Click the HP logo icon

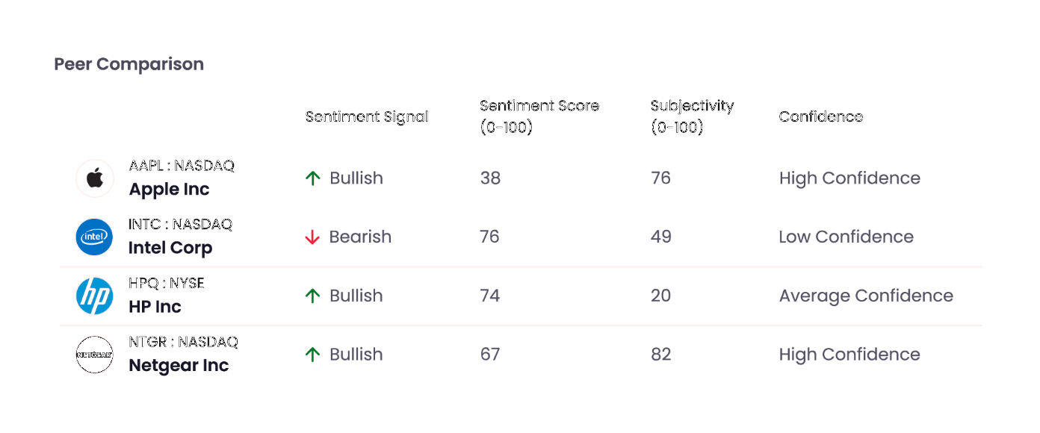click(x=95, y=296)
